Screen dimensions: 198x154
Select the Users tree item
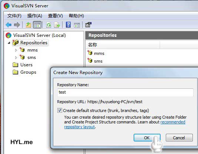click(x=26, y=65)
